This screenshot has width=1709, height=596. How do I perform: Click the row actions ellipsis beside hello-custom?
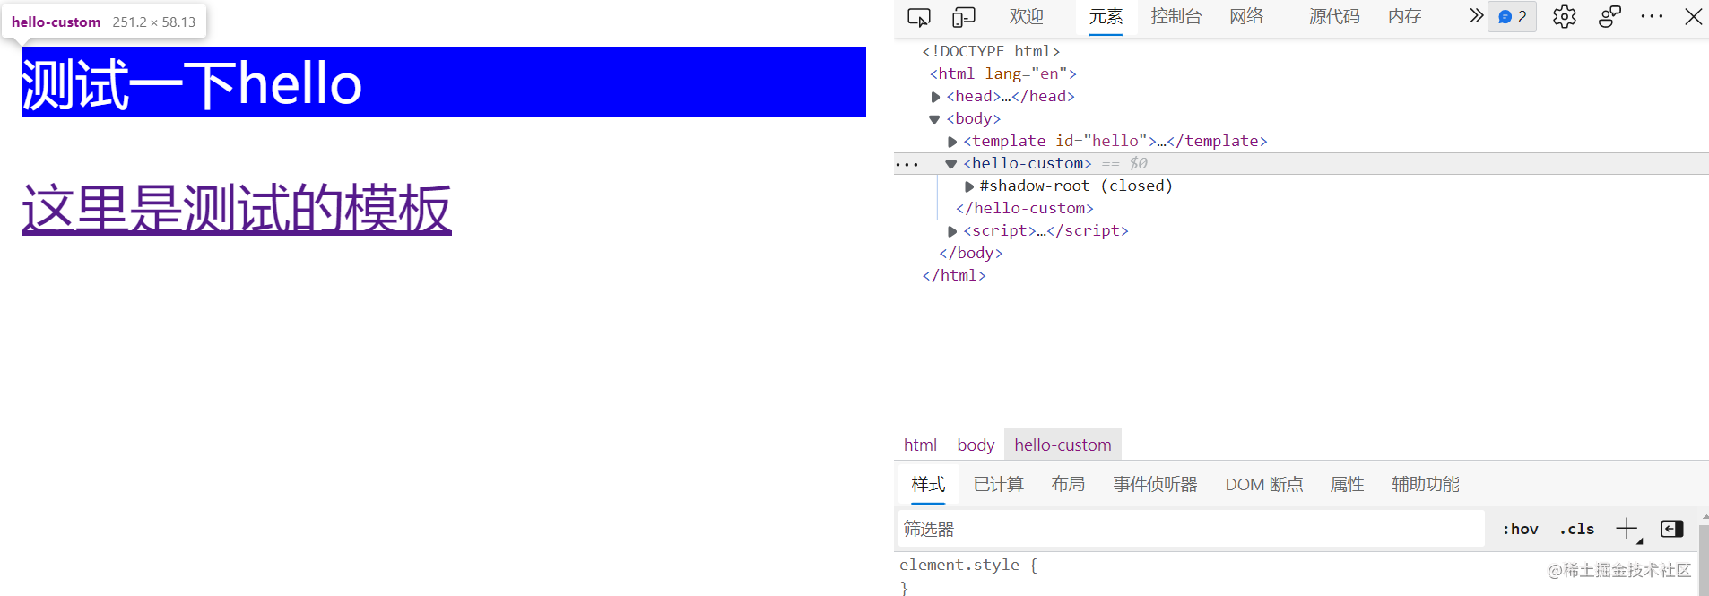(907, 164)
